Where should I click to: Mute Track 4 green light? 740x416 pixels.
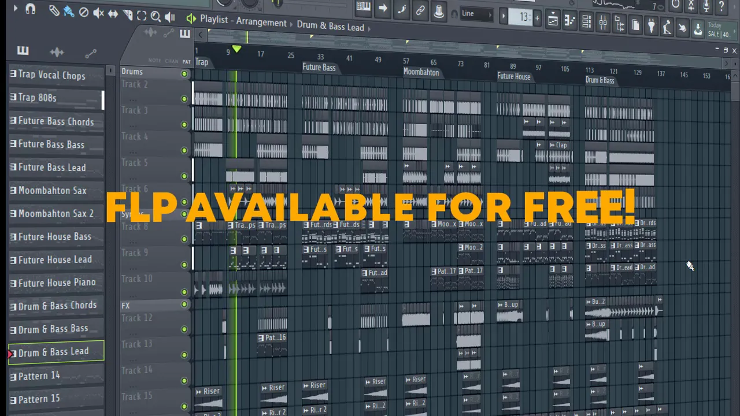[184, 150]
